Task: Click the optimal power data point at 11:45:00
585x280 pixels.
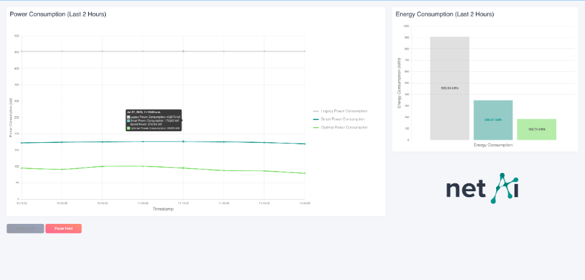Action: coord(264,171)
